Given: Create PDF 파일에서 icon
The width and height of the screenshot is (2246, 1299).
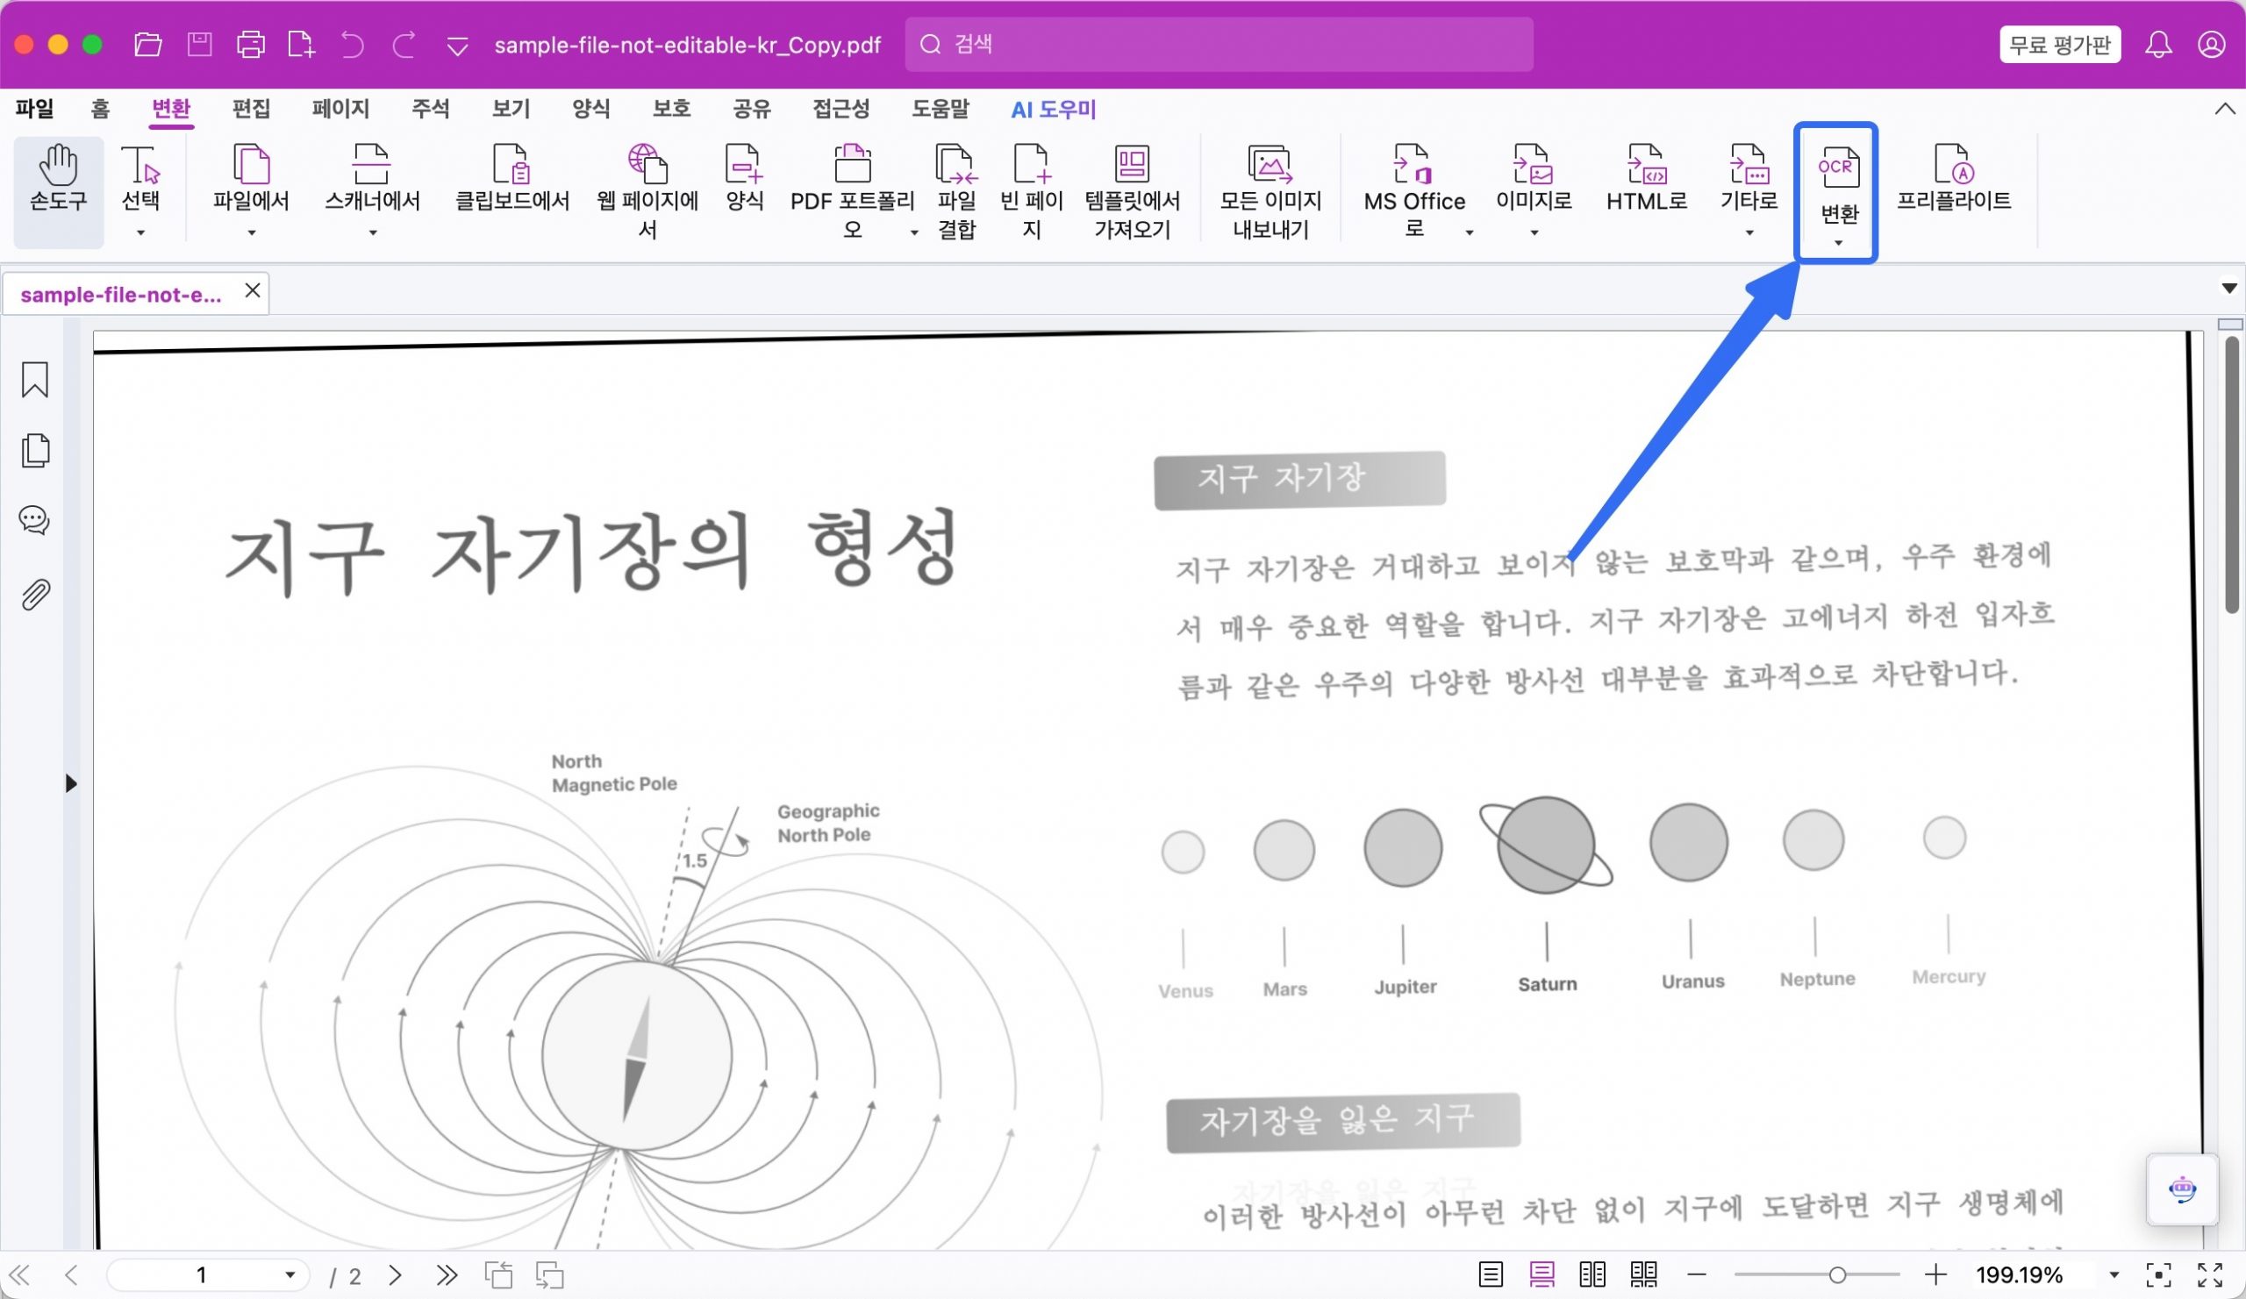Looking at the screenshot, I should click(251, 178).
